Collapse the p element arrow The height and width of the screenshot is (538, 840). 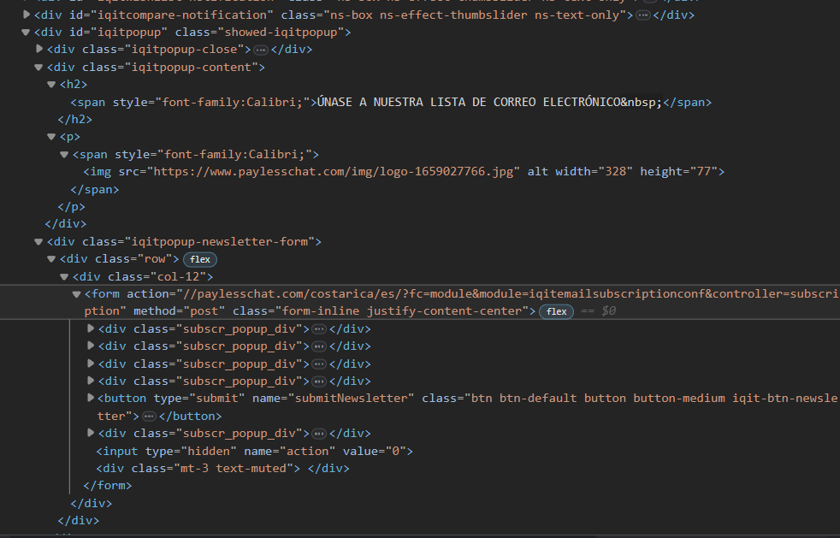point(51,137)
